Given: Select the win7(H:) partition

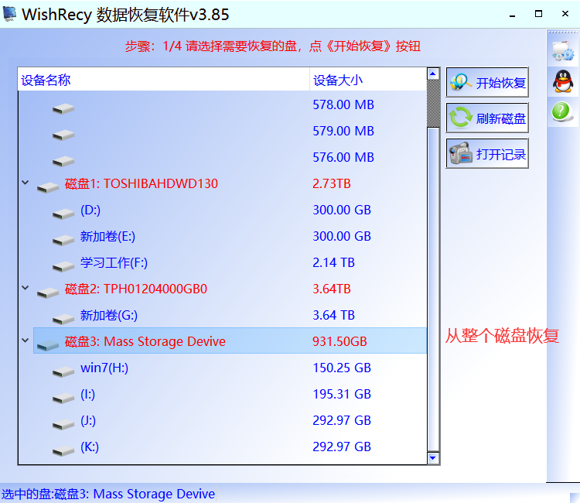Looking at the screenshot, I should point(104,368).
